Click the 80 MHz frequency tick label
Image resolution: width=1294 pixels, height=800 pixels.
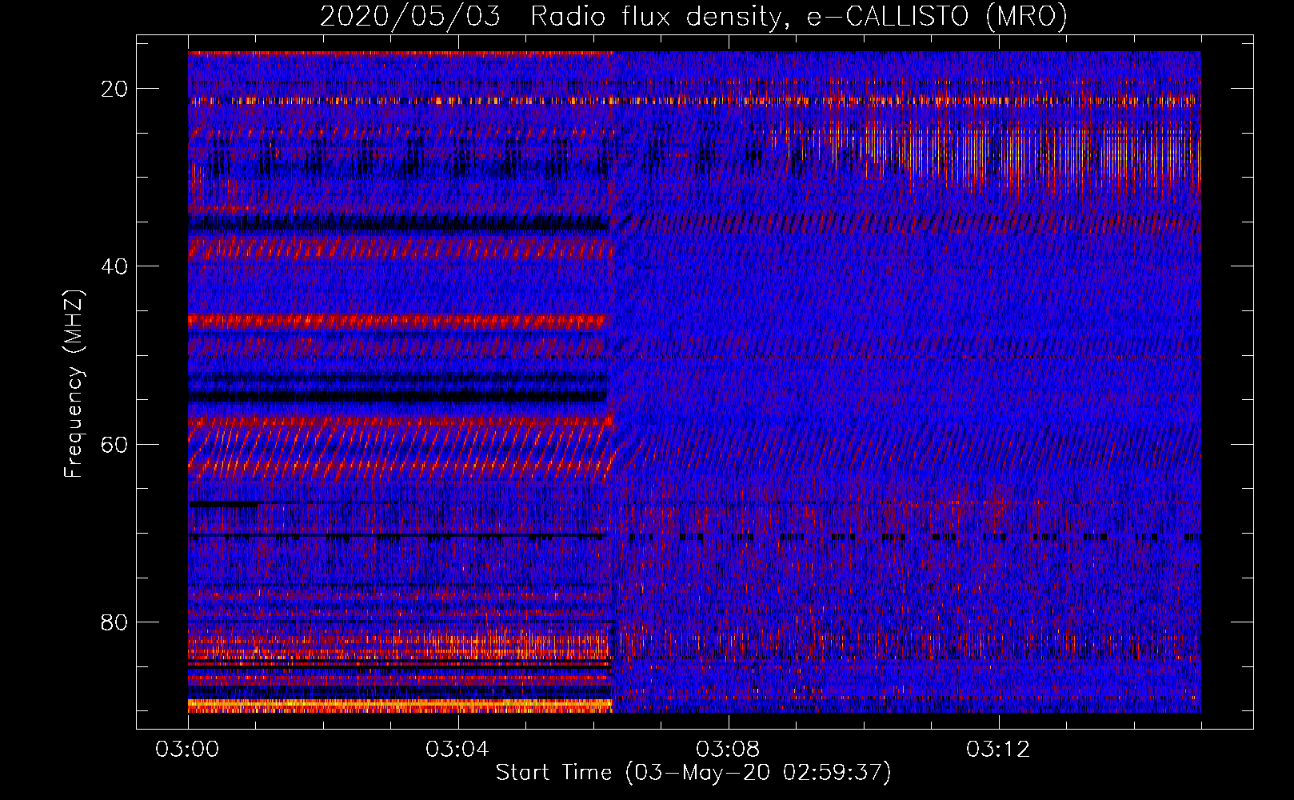click(114, 622)
